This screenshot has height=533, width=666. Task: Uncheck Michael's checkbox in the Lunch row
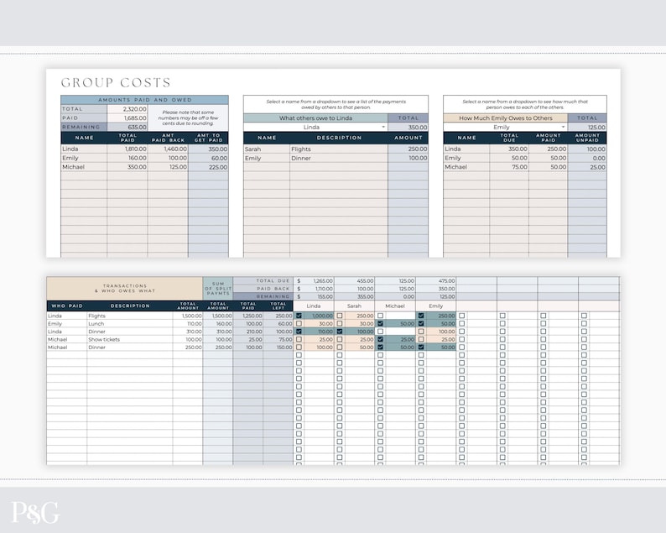click(x=380, y=323)
